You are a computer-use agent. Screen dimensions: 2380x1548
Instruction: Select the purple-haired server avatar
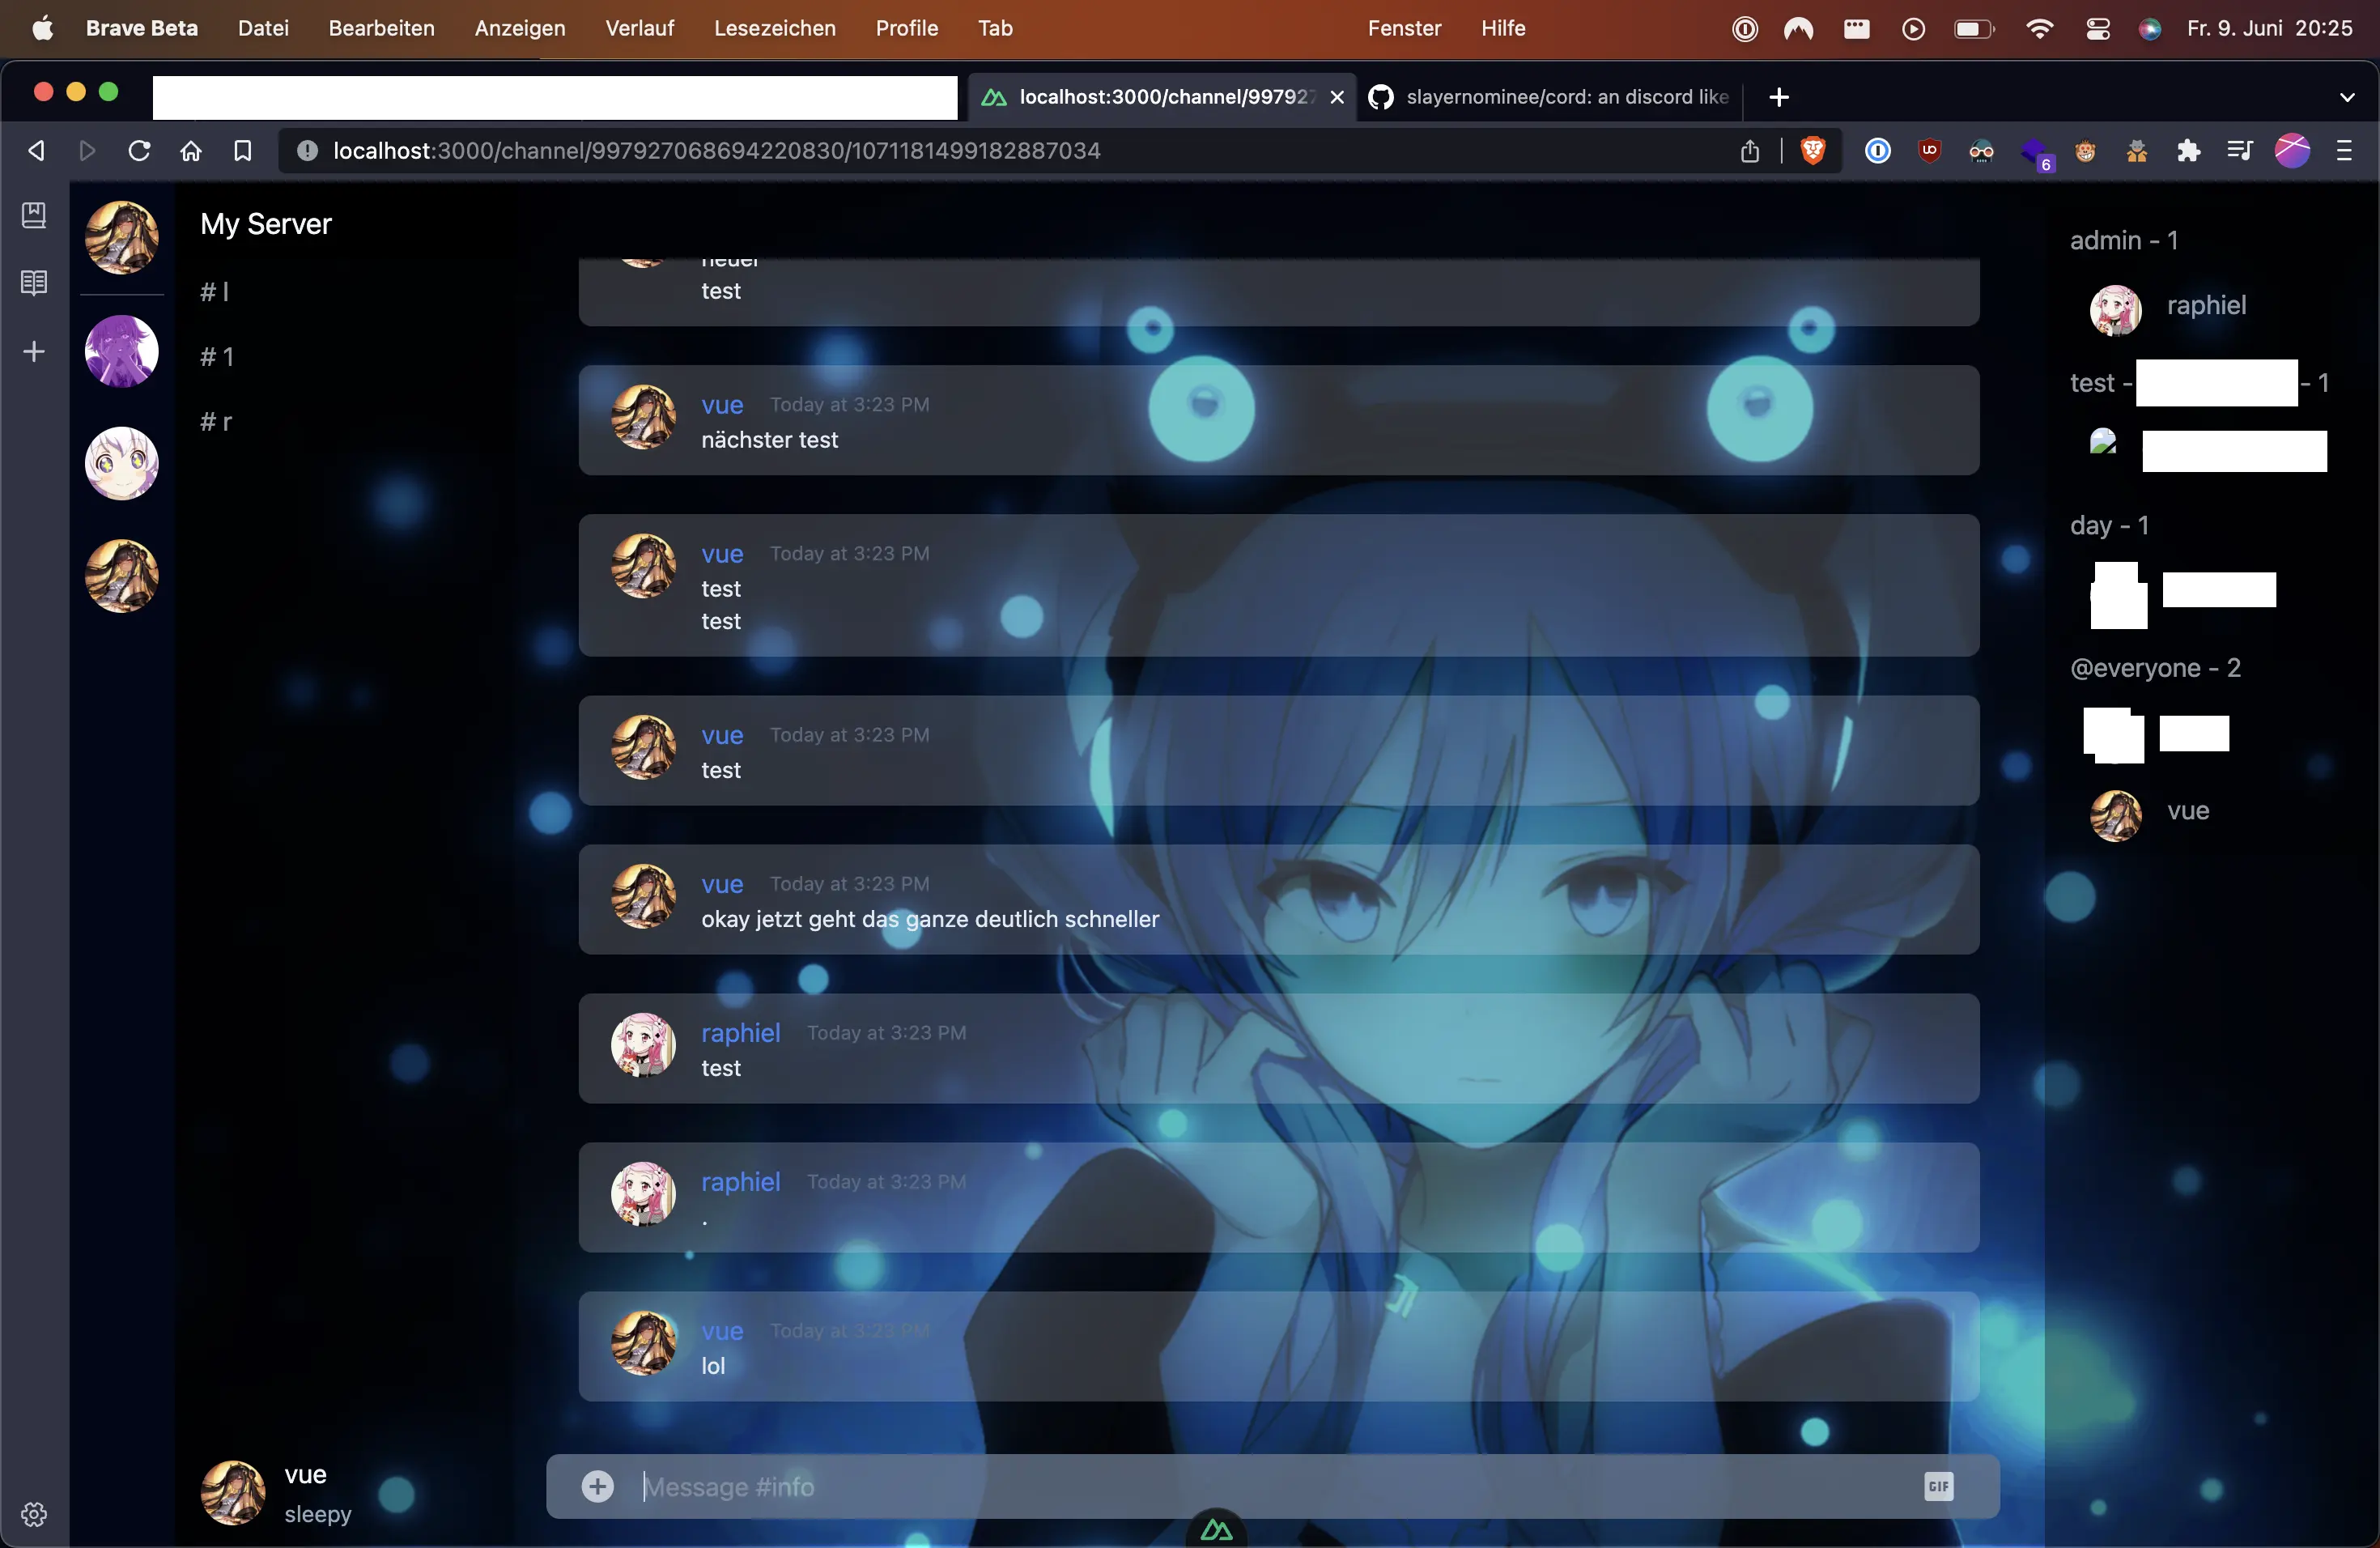click(122, 352)
